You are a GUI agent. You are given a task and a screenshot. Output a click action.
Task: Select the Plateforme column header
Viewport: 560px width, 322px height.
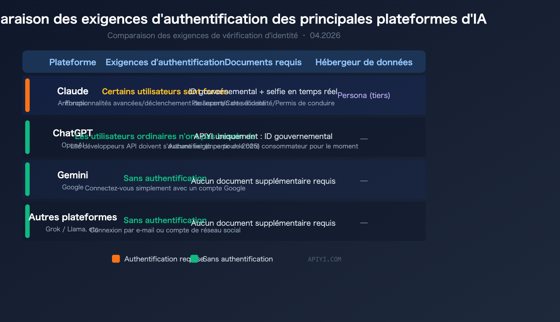click(x=72, y=62)
